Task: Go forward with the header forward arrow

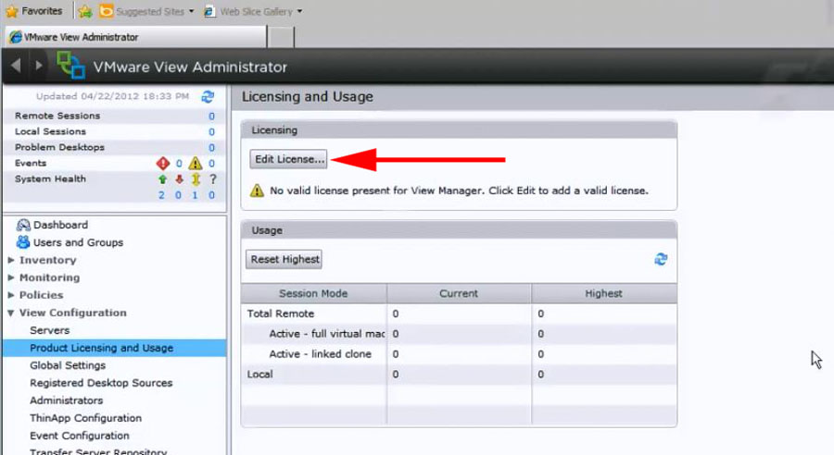Action: coord(38,66)
